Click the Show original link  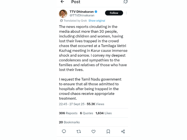click(x=97, y=21)
